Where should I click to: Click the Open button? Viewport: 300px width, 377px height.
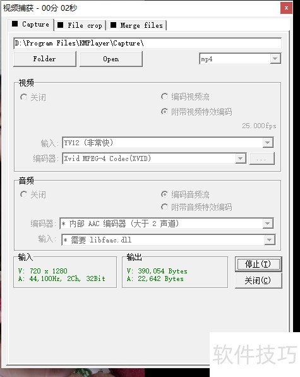pyautogui.click(x=111, y=59)
